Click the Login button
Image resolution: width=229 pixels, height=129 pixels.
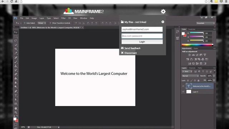coord(142,42)
